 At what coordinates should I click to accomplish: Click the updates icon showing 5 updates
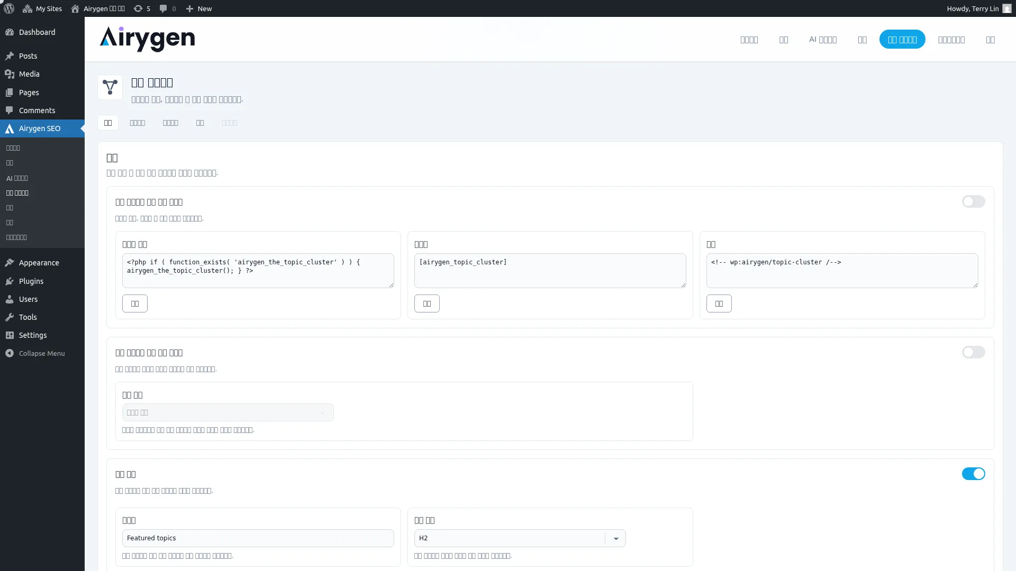(137, 8)
